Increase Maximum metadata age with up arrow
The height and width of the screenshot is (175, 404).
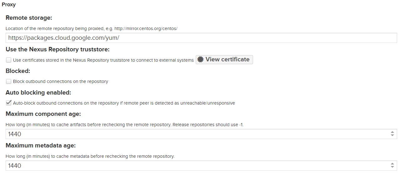(392, 164)
